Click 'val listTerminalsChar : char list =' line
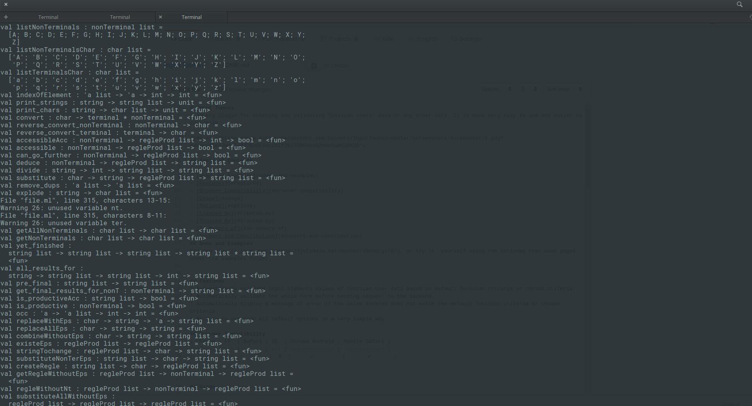This screenshot has width=752, height=406. click(x=70, y=73)
